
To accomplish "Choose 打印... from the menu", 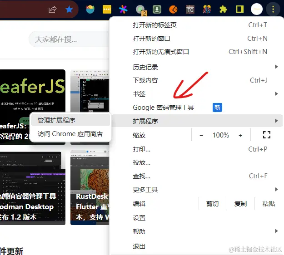I will pos(197,149).
